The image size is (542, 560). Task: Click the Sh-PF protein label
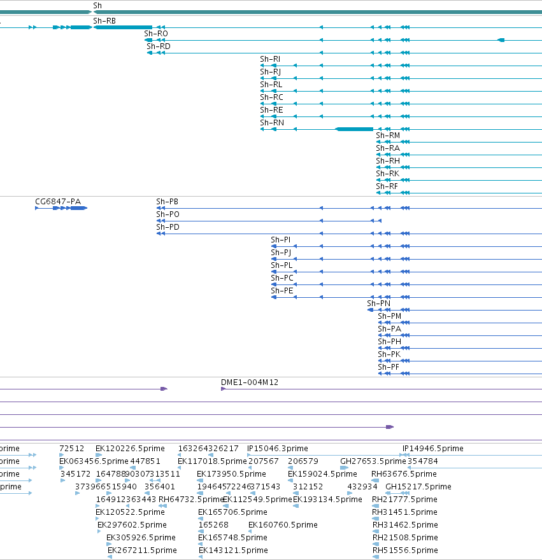pyautogui.click(x=389, y=367)
